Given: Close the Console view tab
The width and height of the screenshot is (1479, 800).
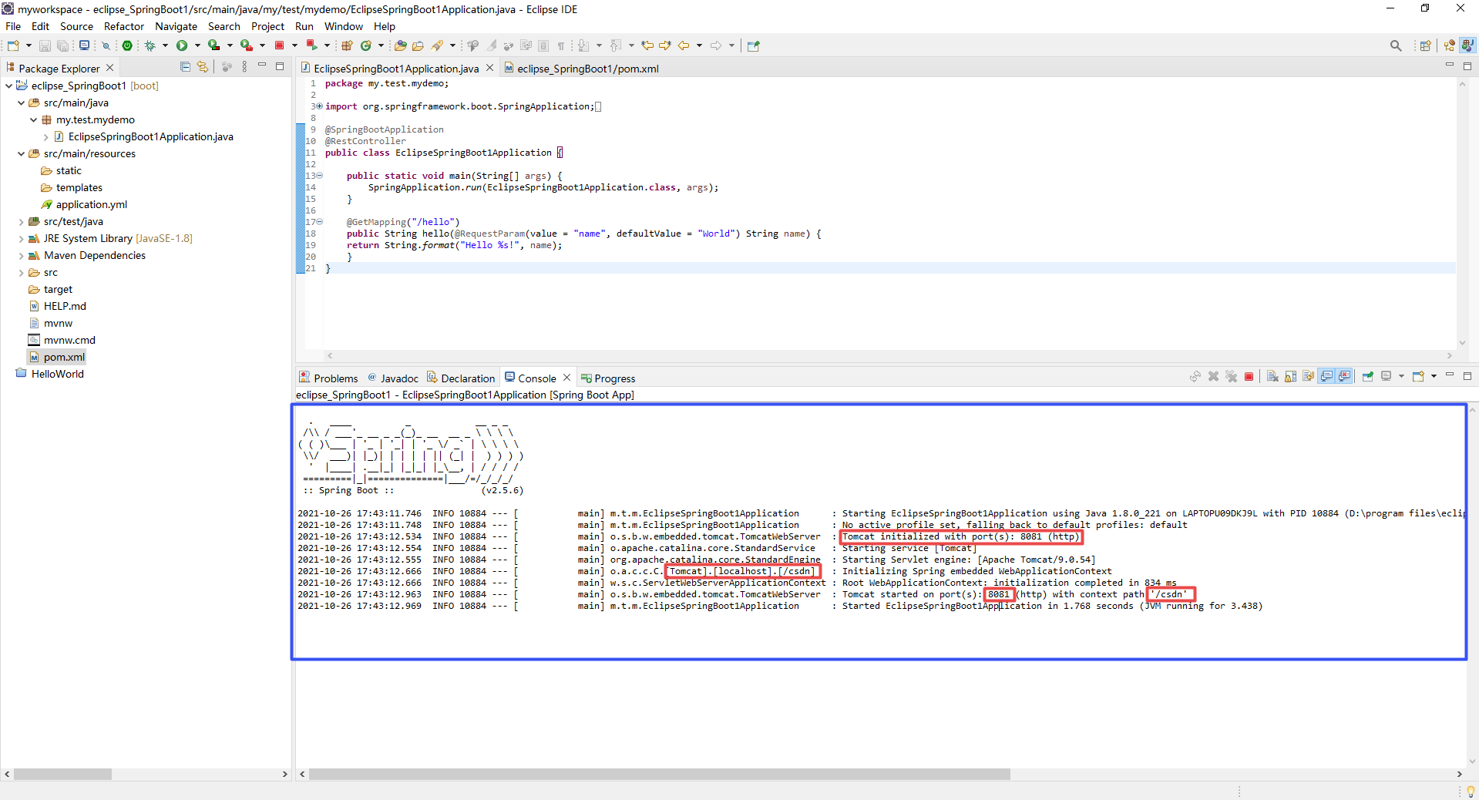Looking at the screenshot, I should [x=566, y=378].
